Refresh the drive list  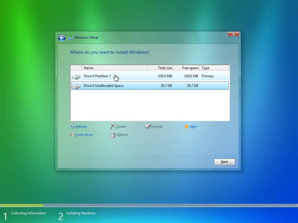coord(81,127)
